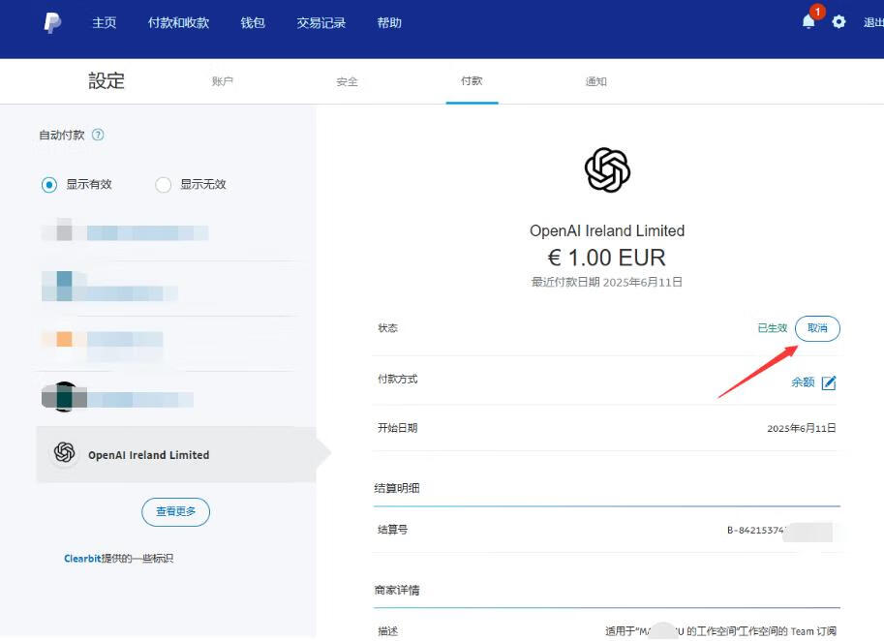Click the PayPal logo icon

(52, 23)
